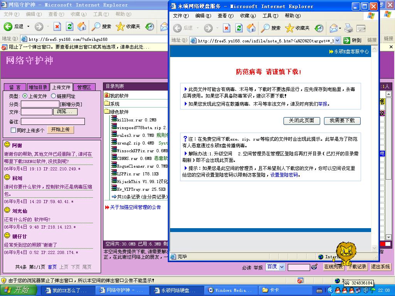
Task: Click search text box beside 百度
Action: click(299, 267)
